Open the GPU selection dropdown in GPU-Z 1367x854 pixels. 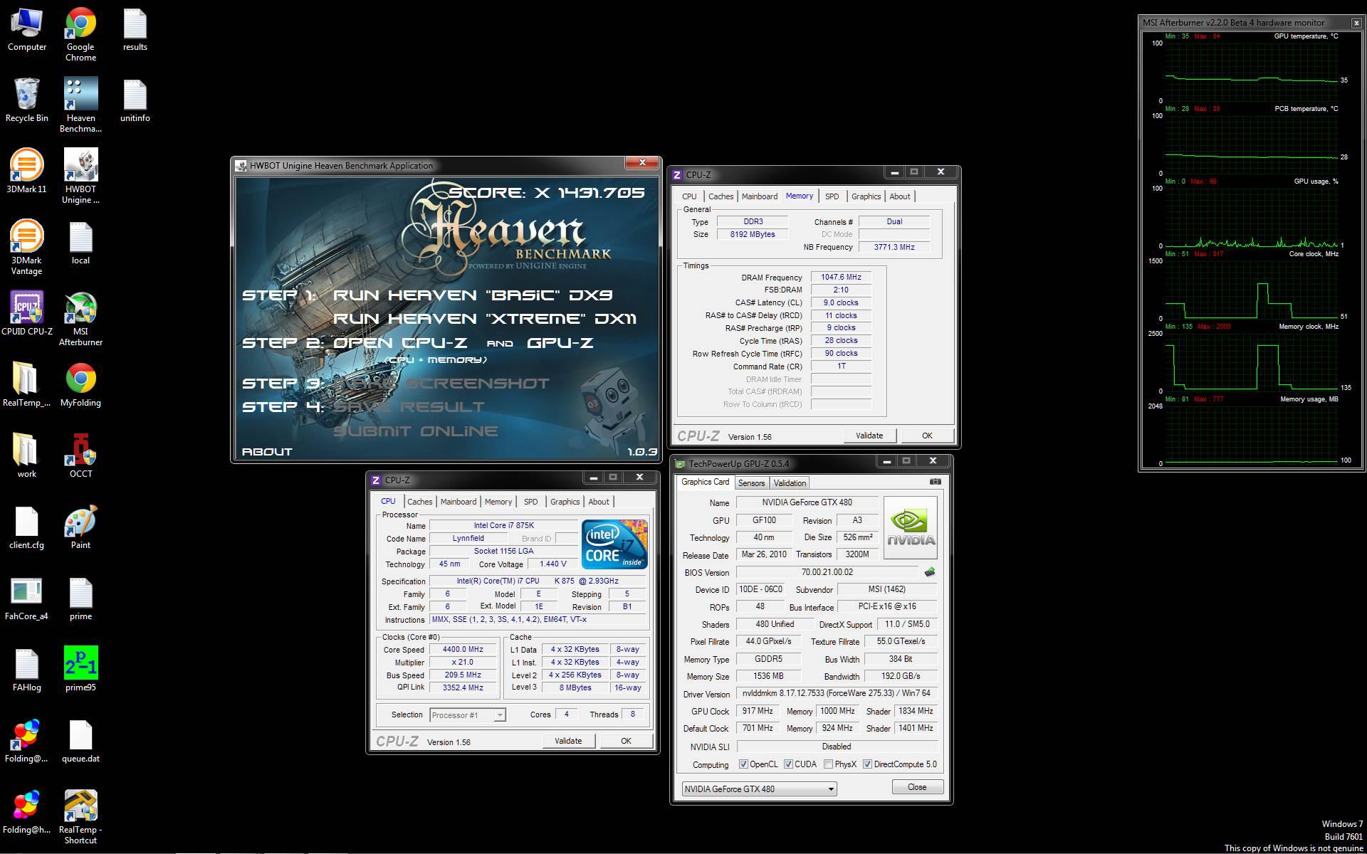pyautogui.click(x=759, y=789)
